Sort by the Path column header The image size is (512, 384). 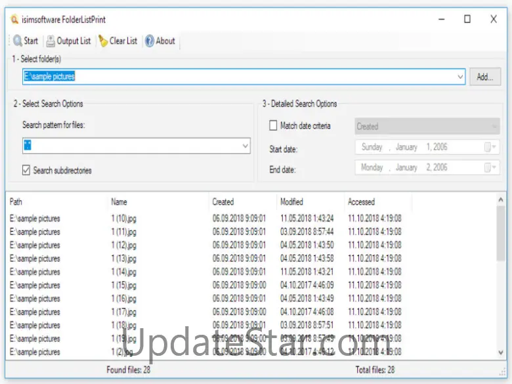[x=16, y=202]
